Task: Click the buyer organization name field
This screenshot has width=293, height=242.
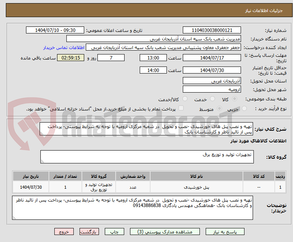Action: tap(154, 39)
